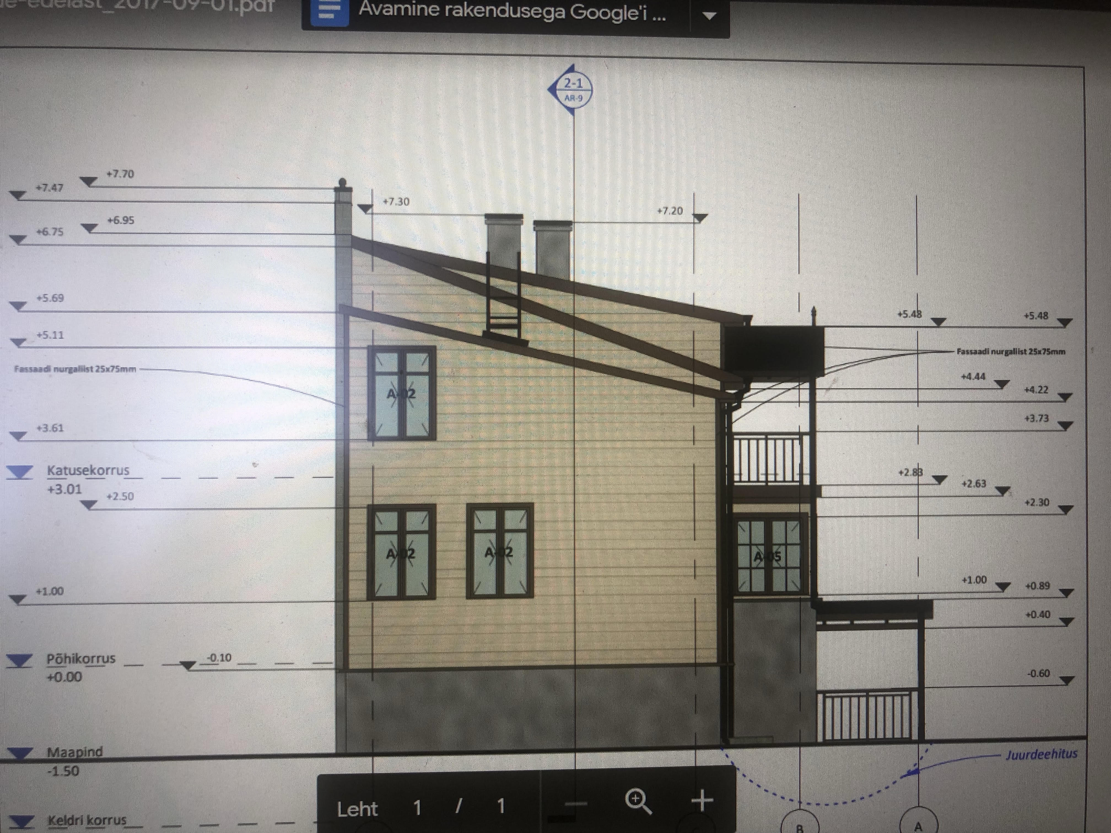
Task: Click the zoom out minus button
Action: point(576,803)
